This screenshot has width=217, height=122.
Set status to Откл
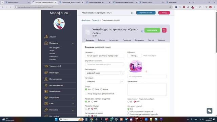[93, 89]
